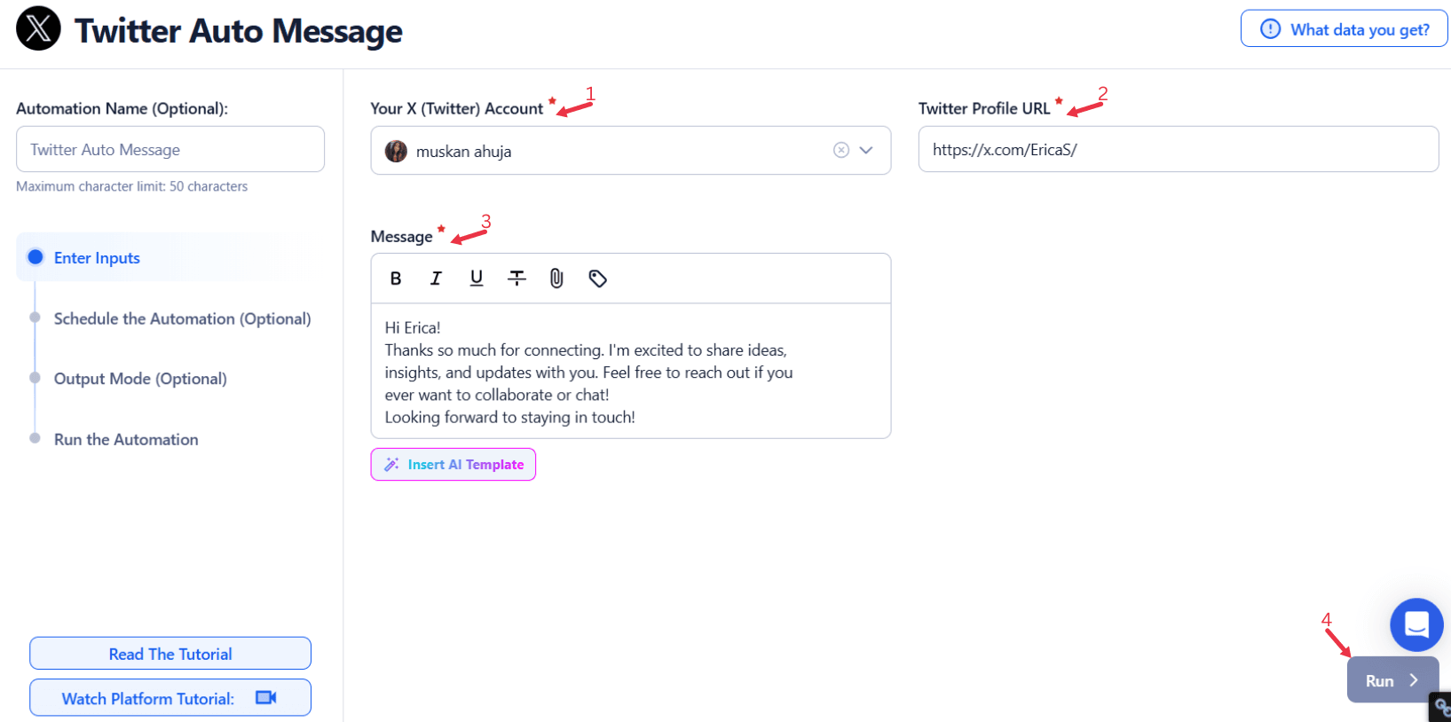Open the chat support bubble
The height and width of the screenshot is (722, 1451).
(1416, 624)
